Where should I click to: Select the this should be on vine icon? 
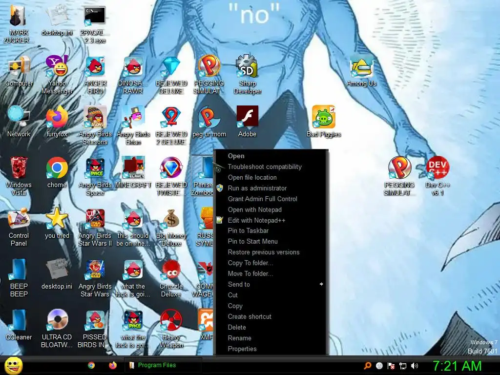pos(133,219)
